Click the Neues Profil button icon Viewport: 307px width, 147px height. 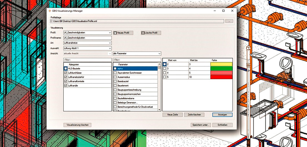115,33
